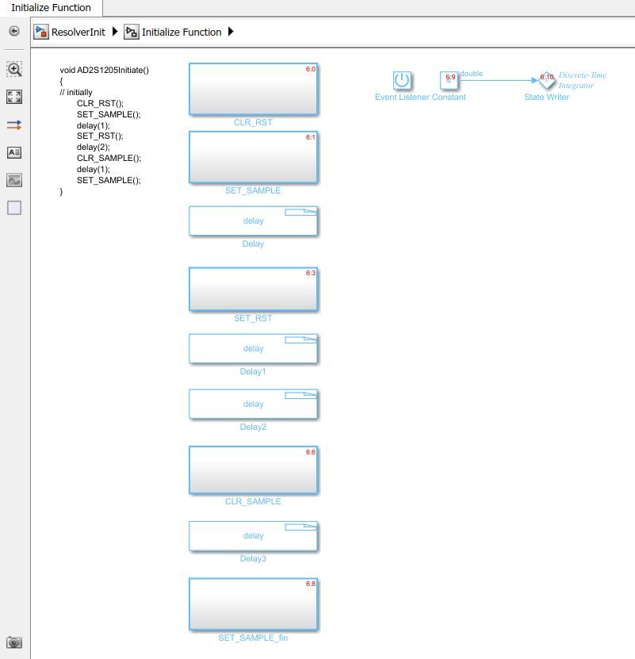635x659 pixels.
Task: Click the Discrete-Time Integrator label
Action: pos(582,80)
